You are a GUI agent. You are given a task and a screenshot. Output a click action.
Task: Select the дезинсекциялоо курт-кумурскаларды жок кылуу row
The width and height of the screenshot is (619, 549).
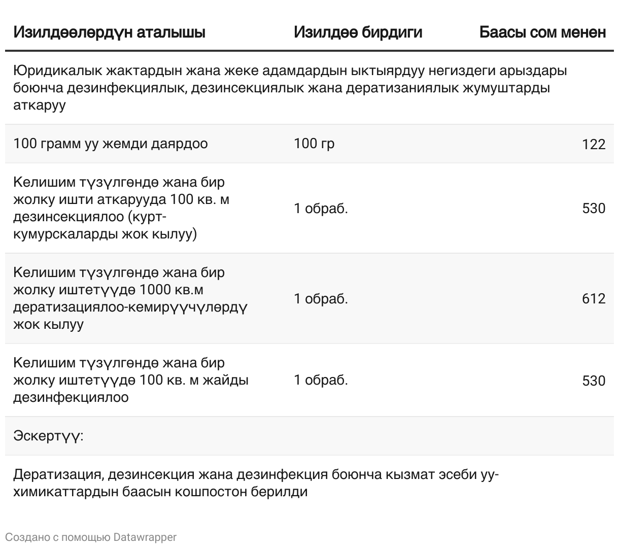(309, 208)
